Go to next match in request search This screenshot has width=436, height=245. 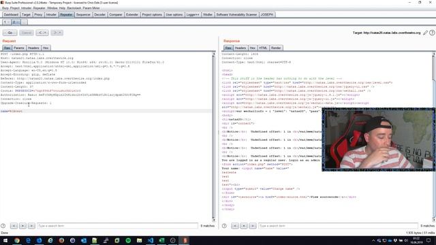click(32, 226)
